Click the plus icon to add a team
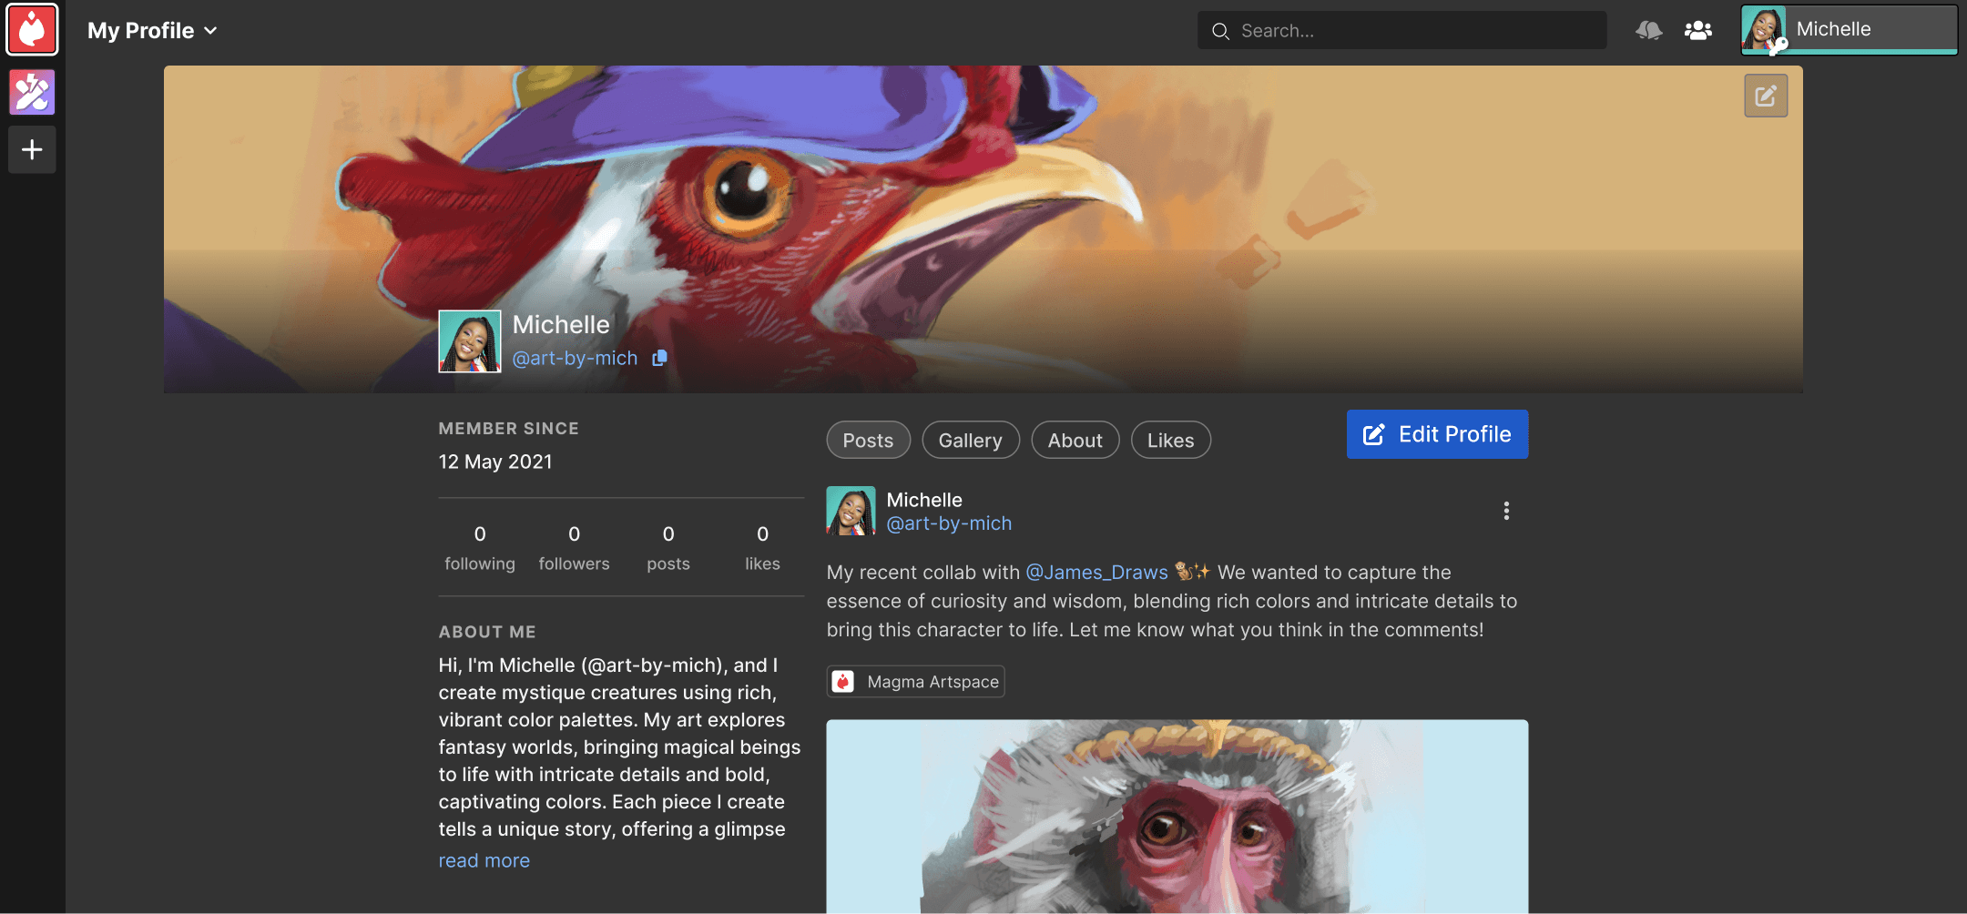1967x914 pixels. click(32, 149)
